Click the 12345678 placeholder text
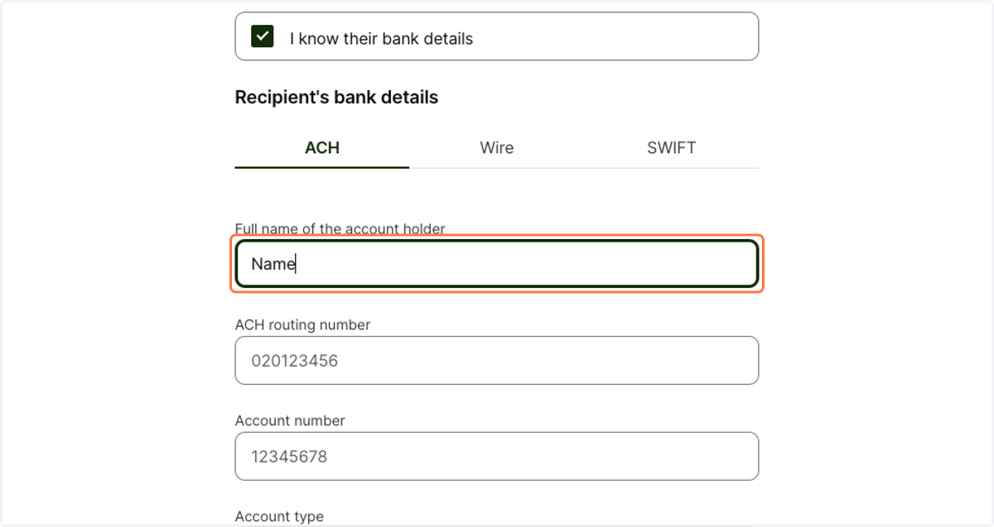 tap(289, 457)
